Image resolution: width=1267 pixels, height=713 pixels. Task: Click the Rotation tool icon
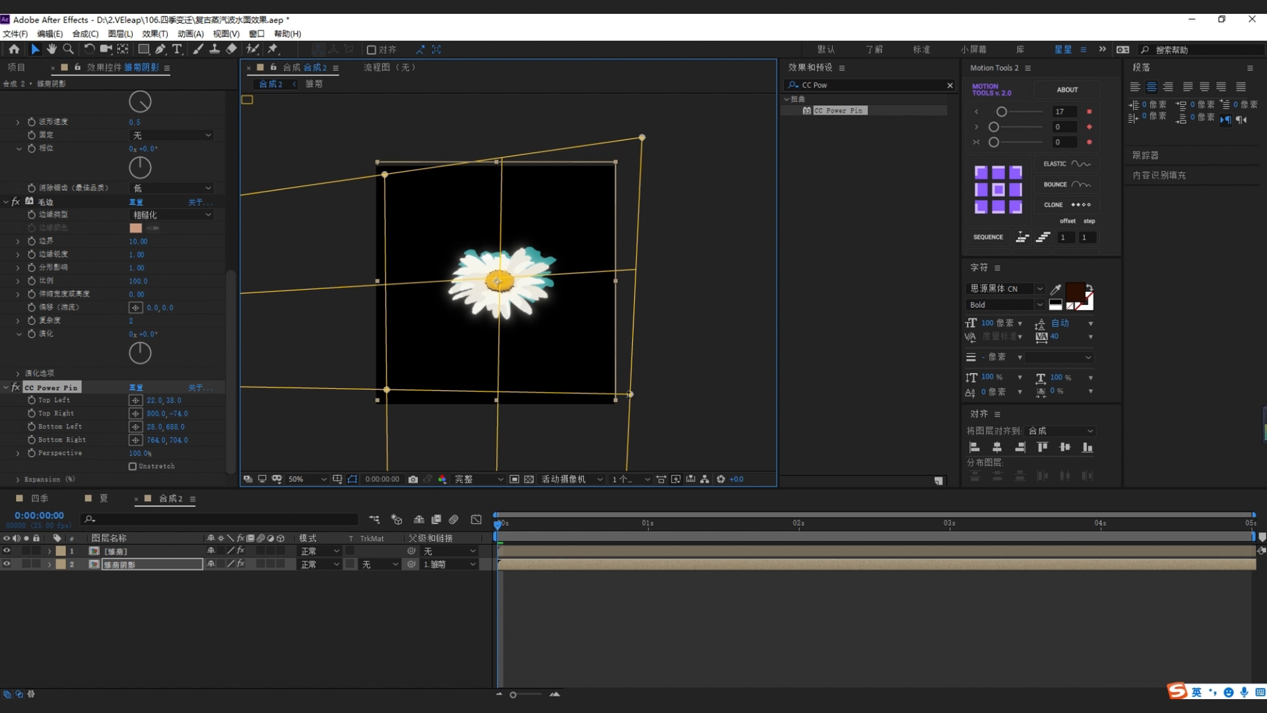(x=89, y=50)
